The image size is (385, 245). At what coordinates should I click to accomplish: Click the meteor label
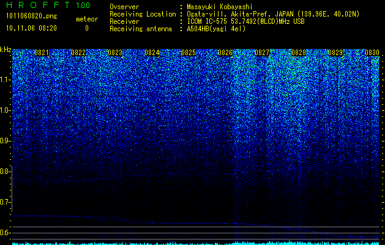[87, 19]
